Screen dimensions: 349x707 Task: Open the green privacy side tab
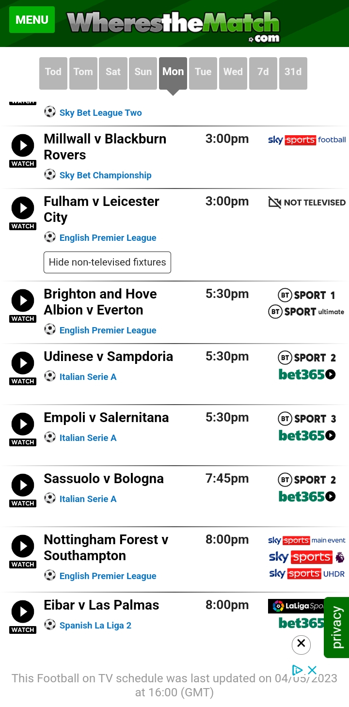pos(337,628)
